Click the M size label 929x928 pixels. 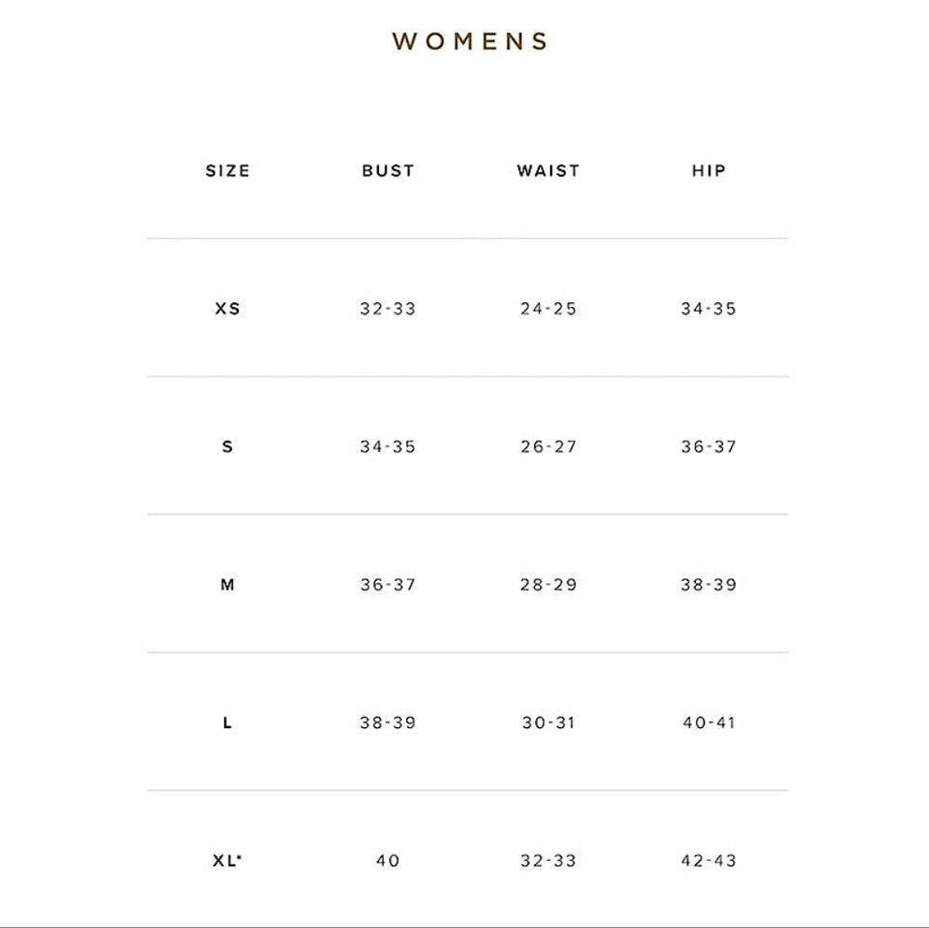click(228, 585)
